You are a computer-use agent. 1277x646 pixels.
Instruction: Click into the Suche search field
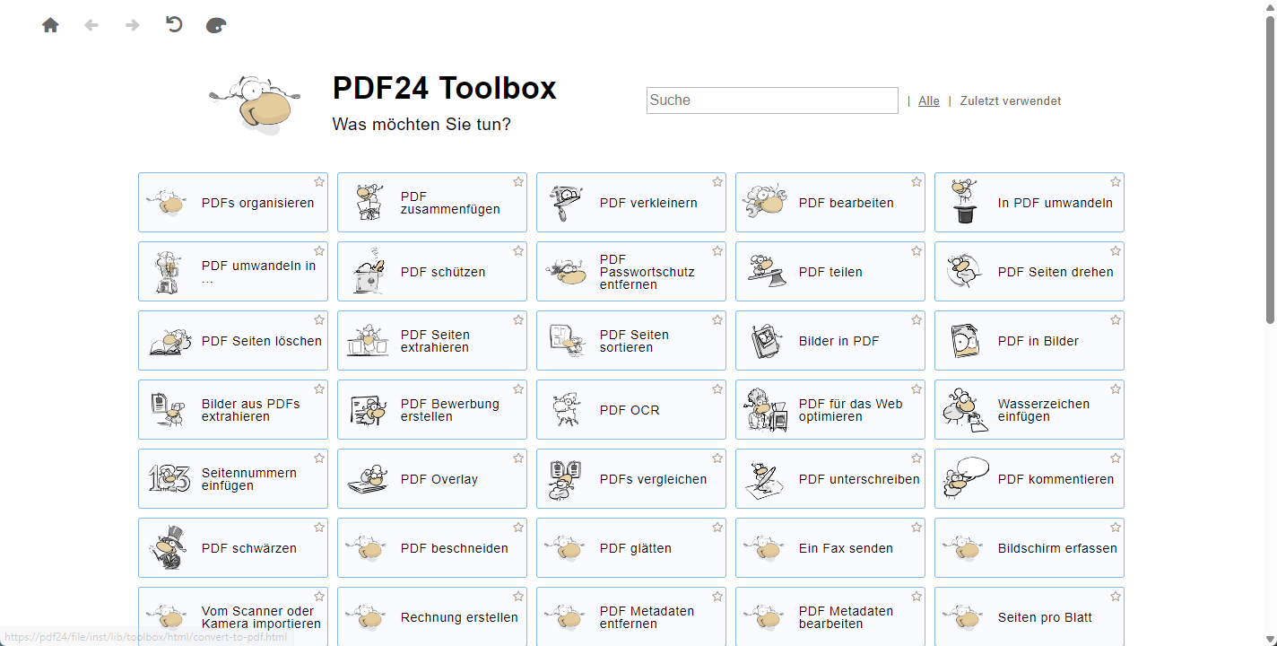tap(772, 100)
